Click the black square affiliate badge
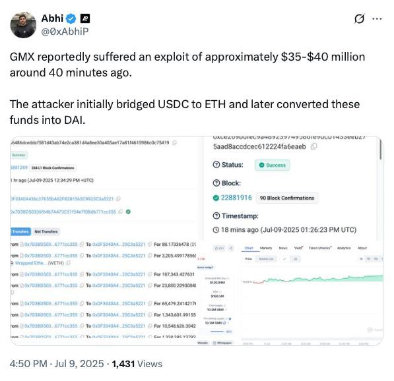 [85, 18]
